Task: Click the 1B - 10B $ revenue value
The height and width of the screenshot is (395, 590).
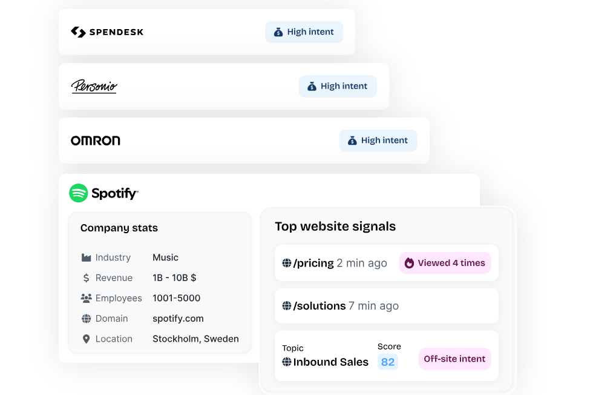Action: (x=174, y=278)
